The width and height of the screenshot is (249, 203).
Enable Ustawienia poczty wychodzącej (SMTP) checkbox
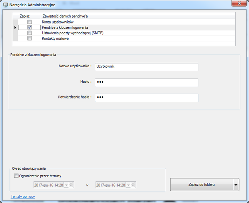point(29,33)
